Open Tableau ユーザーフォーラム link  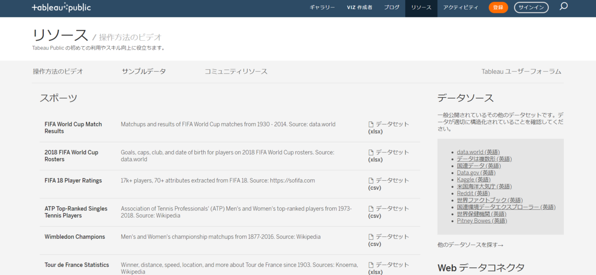coord(521,71)
